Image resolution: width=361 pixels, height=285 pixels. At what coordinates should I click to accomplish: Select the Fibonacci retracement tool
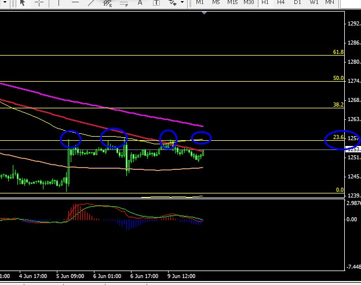pos(124,3)
